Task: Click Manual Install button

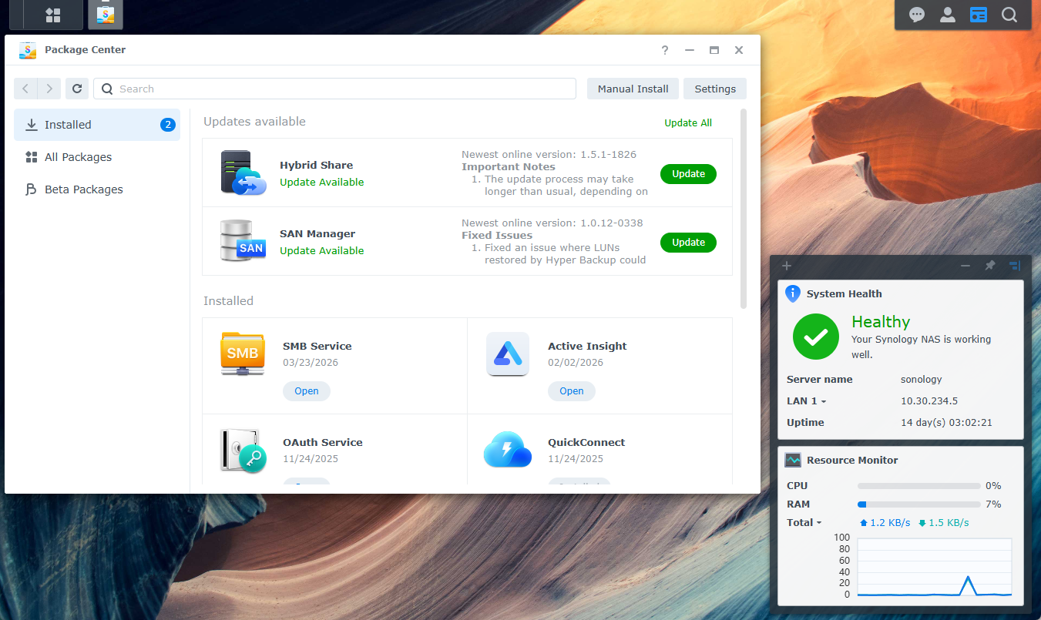Action: pos(633,89)
